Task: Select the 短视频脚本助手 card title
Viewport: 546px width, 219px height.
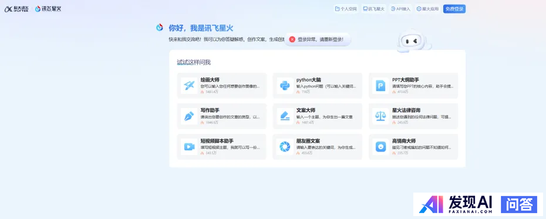Action: [x=217, y=141]
